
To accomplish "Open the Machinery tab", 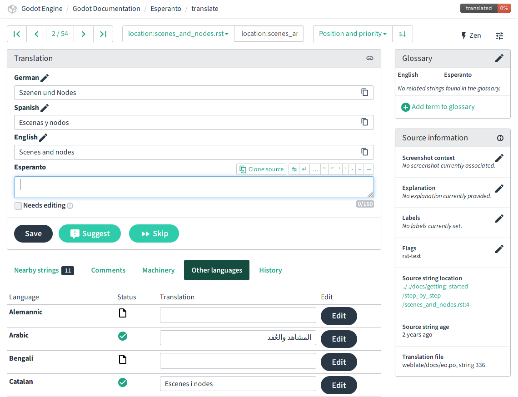I will [x=158, y=270].
